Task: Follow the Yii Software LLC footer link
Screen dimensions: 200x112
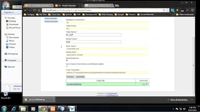Action: tap(112, 95)
